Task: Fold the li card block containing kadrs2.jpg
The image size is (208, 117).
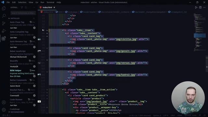Action: coord(47,72)
